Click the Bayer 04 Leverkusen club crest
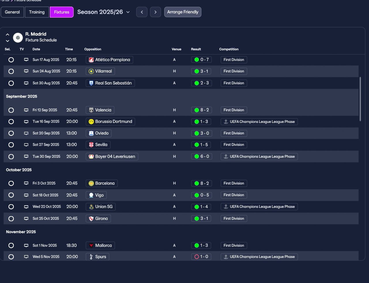369x283 pixels. pyautogui.click(x=91, y=157)
